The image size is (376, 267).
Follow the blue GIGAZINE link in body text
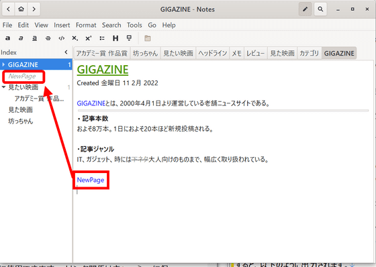pyautogui.click(x=91, y=103)
